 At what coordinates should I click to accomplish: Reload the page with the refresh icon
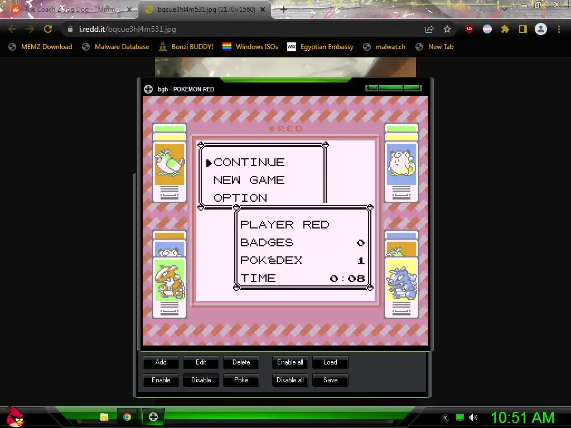pyautogui.click(x=48, y=29)
